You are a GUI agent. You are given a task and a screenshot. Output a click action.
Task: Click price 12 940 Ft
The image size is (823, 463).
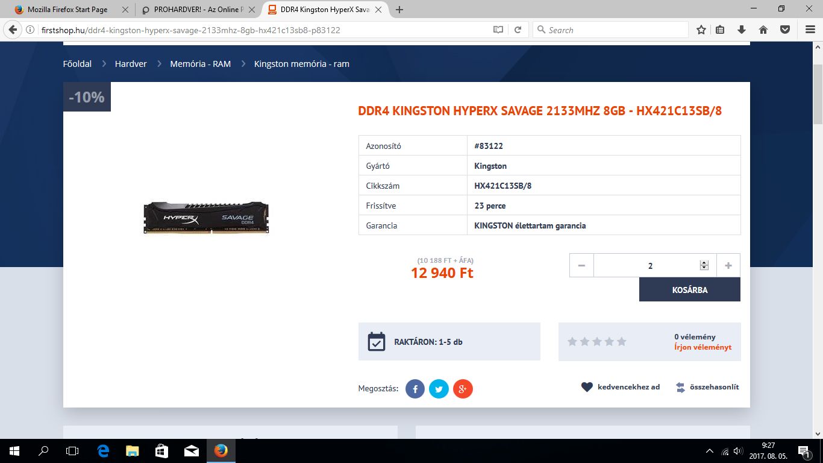pos(442,273)
